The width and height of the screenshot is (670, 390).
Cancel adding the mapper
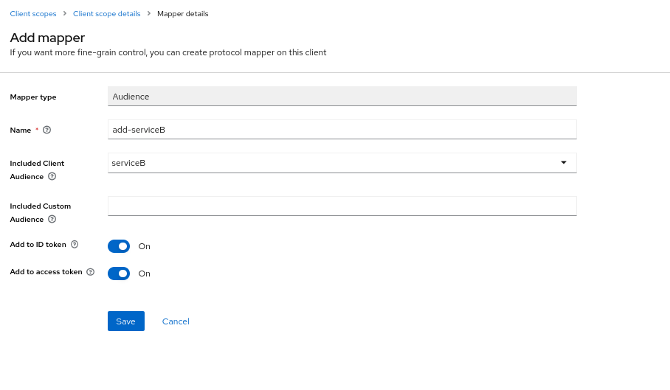[x=176, y=321]
